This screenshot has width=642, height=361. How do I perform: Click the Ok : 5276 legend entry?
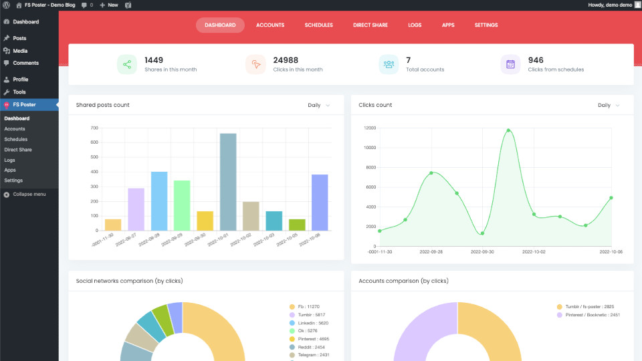point(304,331)
